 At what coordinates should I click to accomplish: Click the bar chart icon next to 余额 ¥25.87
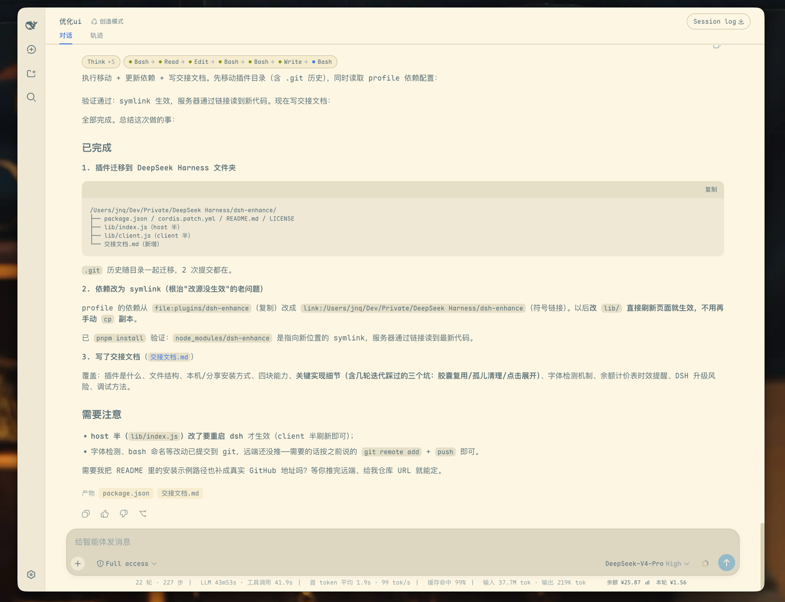(647, 583)
